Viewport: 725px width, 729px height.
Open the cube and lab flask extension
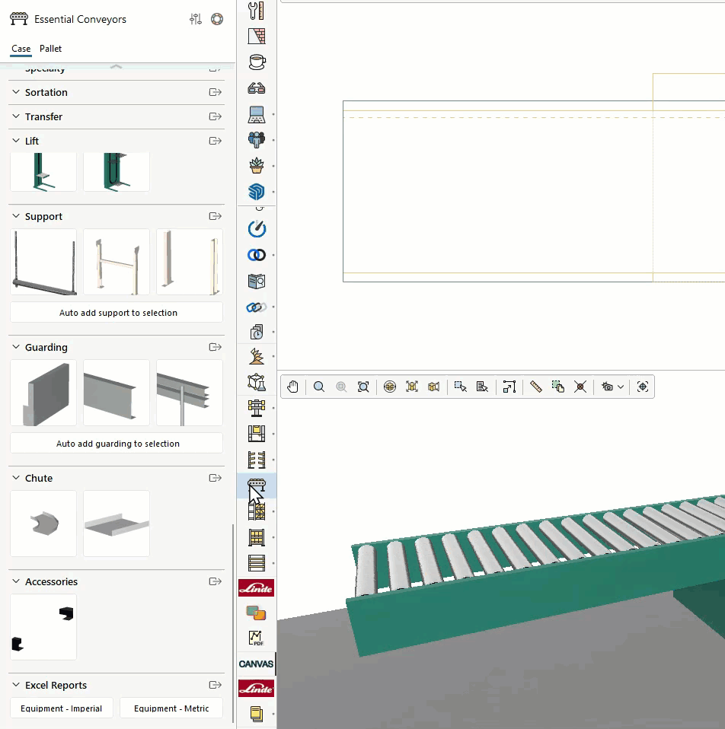(x=257, y=382)
